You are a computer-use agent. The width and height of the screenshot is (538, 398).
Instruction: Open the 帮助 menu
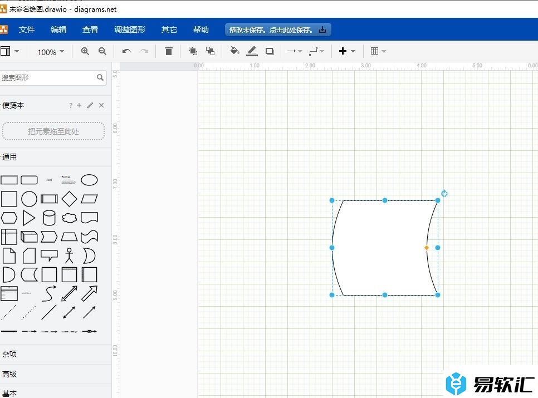pyautogui.click(x=200, y=30)
